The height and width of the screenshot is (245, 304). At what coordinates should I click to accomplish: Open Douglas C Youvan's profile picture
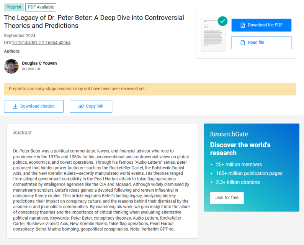point(11,66)
